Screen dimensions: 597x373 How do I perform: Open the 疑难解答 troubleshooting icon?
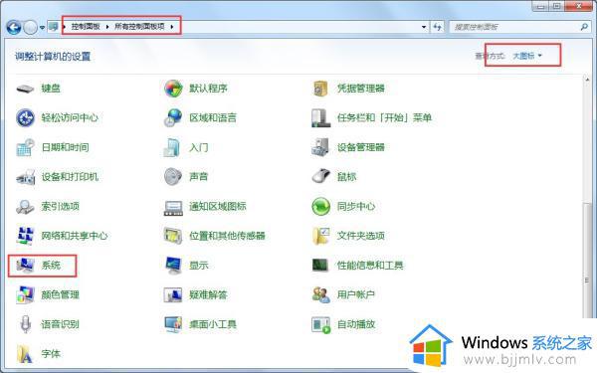coord(173,295)
